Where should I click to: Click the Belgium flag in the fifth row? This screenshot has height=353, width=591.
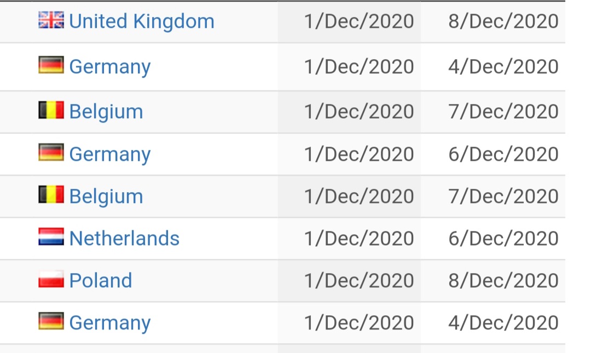click(51, 195)
